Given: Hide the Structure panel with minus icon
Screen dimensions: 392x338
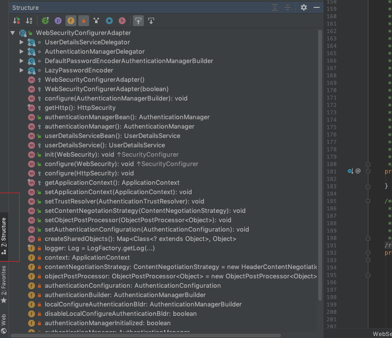Looking at the screenshot, I should coord(317,7).
